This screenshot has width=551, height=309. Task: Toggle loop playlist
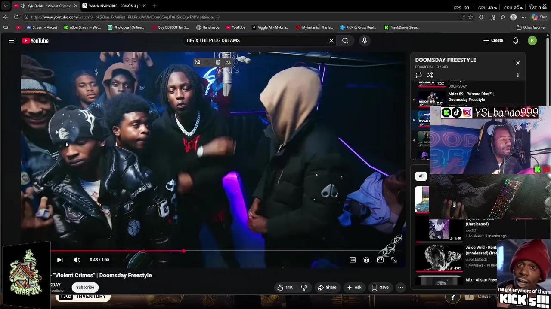pyautogui.click(x=418, y=75)
